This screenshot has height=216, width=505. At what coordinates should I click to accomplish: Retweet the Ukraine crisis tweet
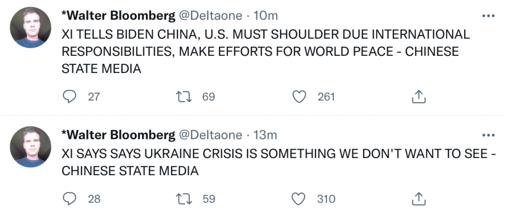pos(185,199)
